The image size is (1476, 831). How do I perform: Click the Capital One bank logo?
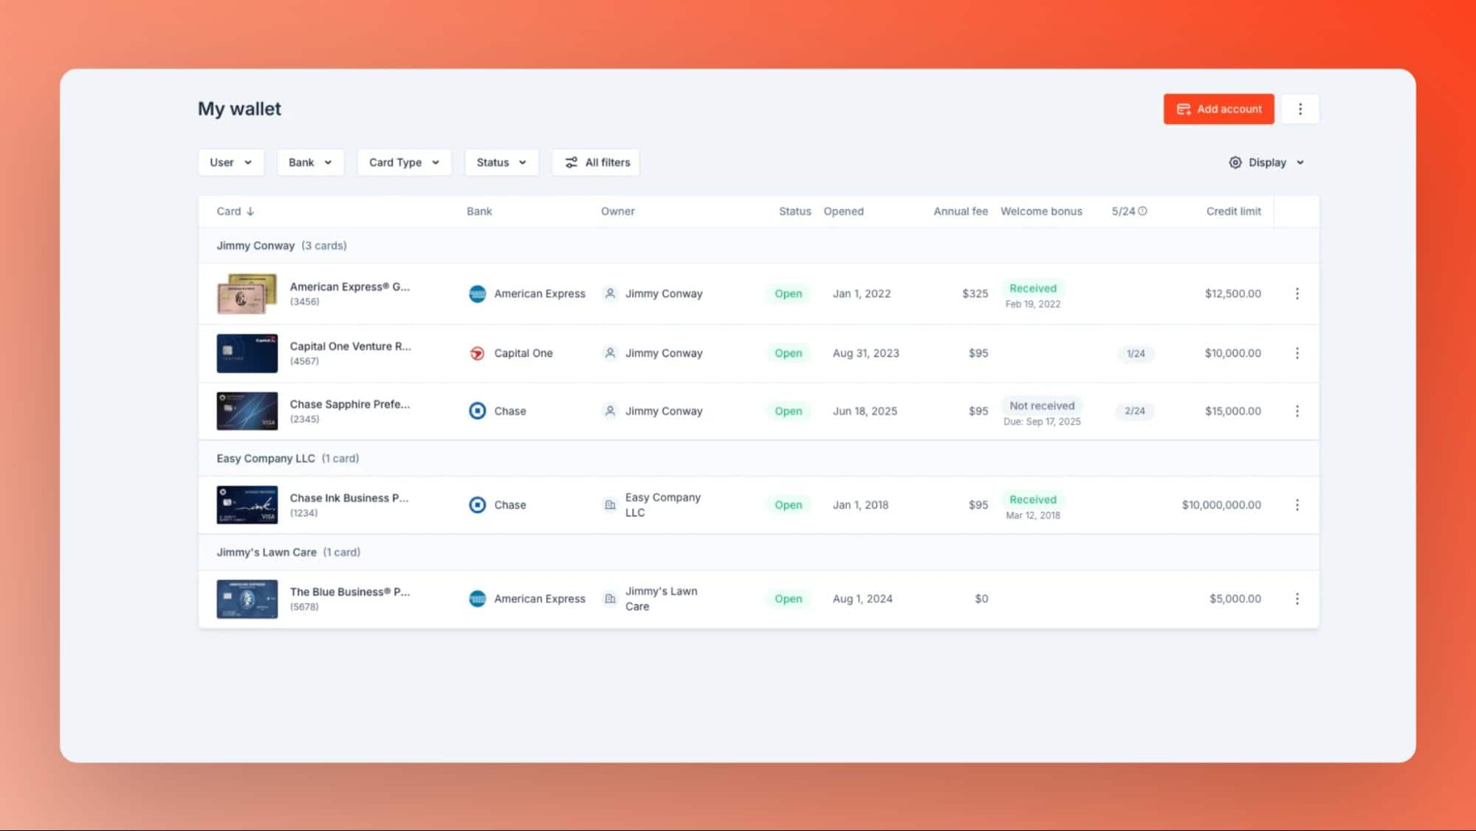(477, 353)
